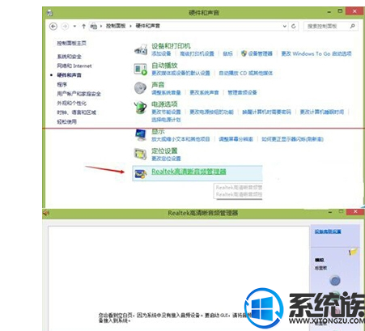Click the Realtek audio manager icon
Image resolution: width=365 pixels, height=331 pixels.
click(x=141, y=174)
